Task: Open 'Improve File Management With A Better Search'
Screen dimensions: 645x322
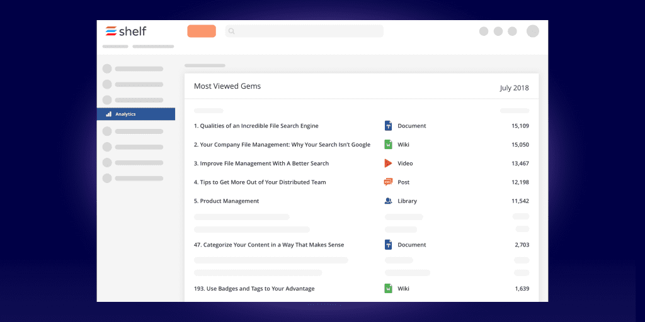Action: point(261,164)
